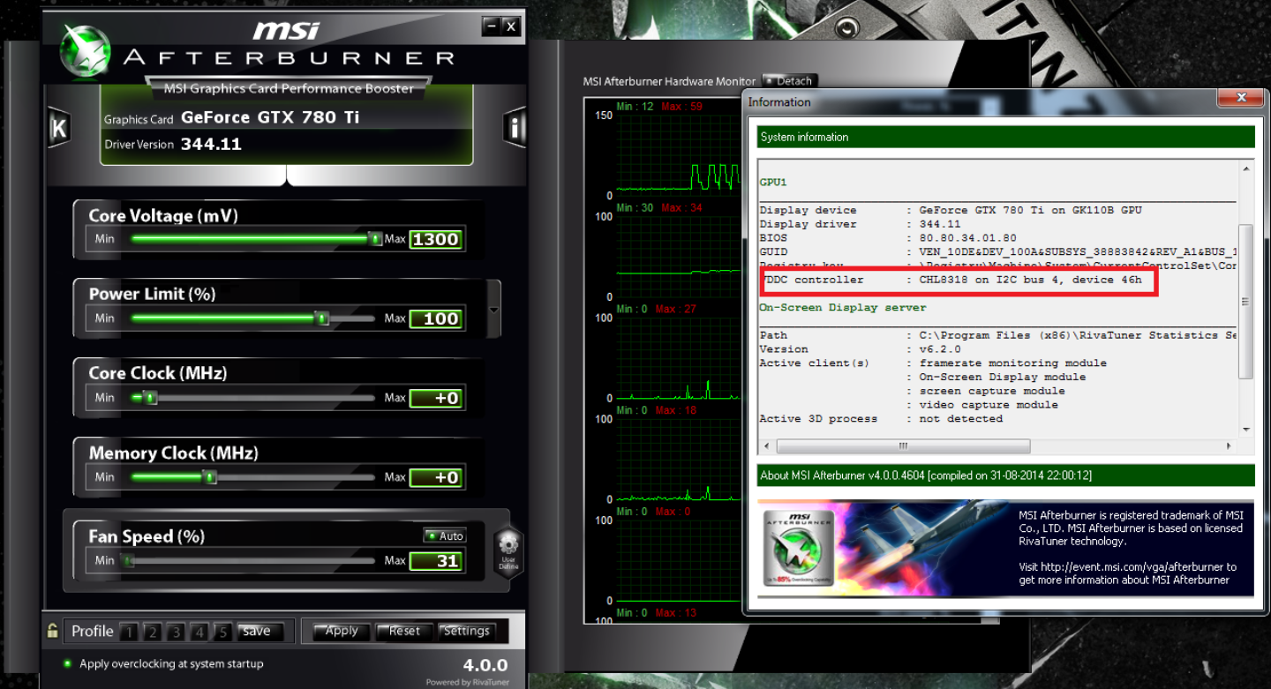Click the 'Display device' row label
1271x689 pixels.
[808, 210]
